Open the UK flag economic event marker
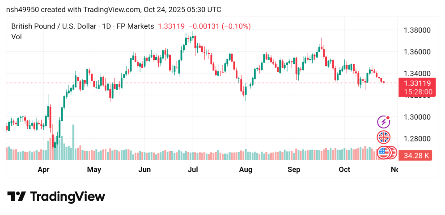The image size is (445, 215). 383,137
